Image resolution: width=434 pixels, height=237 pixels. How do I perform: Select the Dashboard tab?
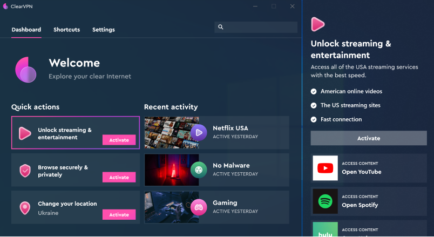tap(26, 30)
